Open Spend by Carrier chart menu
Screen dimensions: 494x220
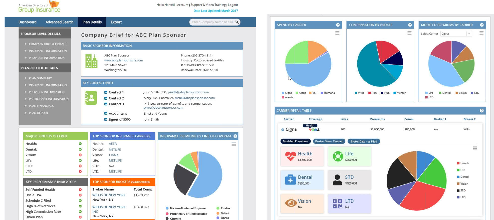(x=337, y=33)
